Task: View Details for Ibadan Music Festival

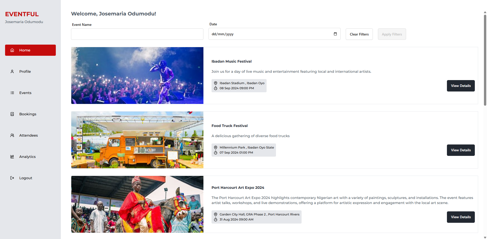Action: click(x=461, y=86)
